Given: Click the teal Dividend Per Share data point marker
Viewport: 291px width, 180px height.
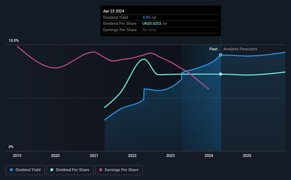Looking at the screenshot, I should [220, 74].
